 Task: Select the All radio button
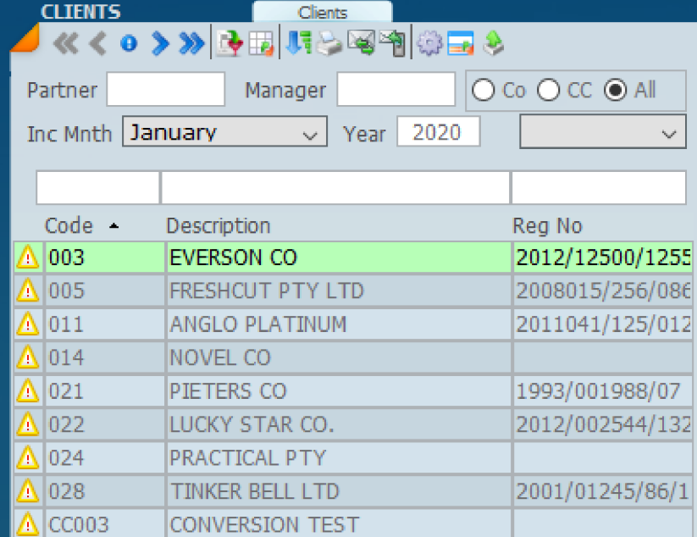616,91
